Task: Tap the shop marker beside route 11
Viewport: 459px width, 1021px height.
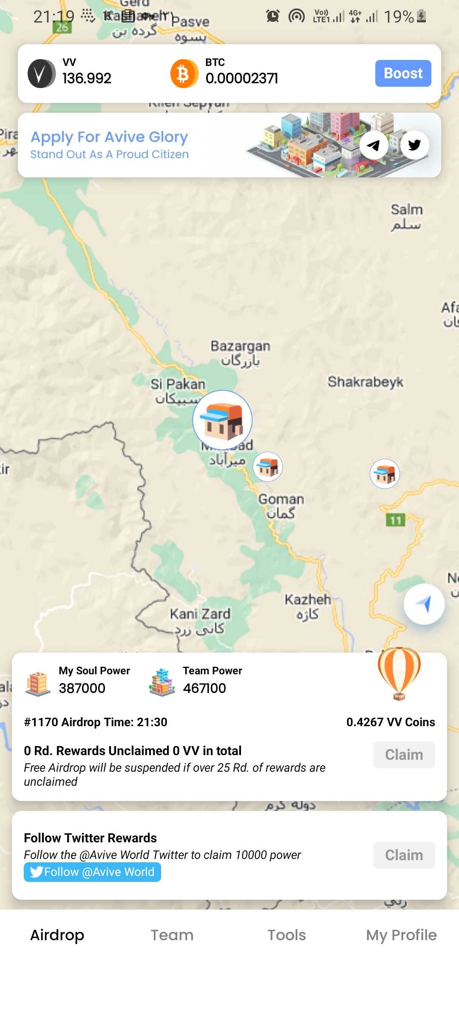Action: pyautogui.click(x=385, y=473)
